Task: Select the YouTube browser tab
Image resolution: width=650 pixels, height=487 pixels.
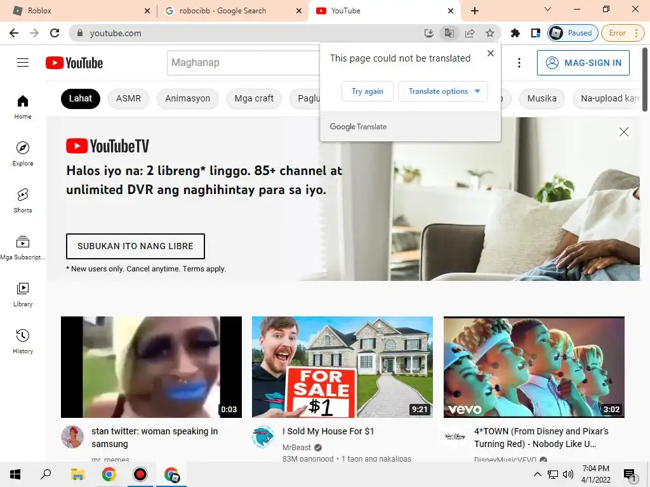Action: (x=383, y=11)
